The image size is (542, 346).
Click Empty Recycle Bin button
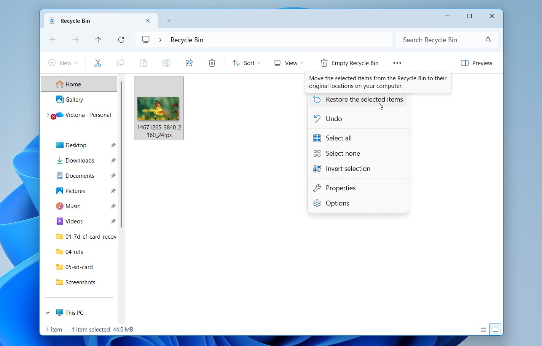click(349, 63)
